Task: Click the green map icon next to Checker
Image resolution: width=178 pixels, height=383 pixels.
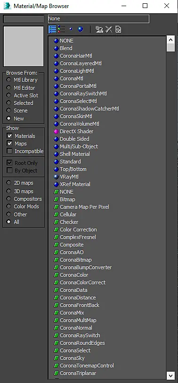Action: [56, 222]
